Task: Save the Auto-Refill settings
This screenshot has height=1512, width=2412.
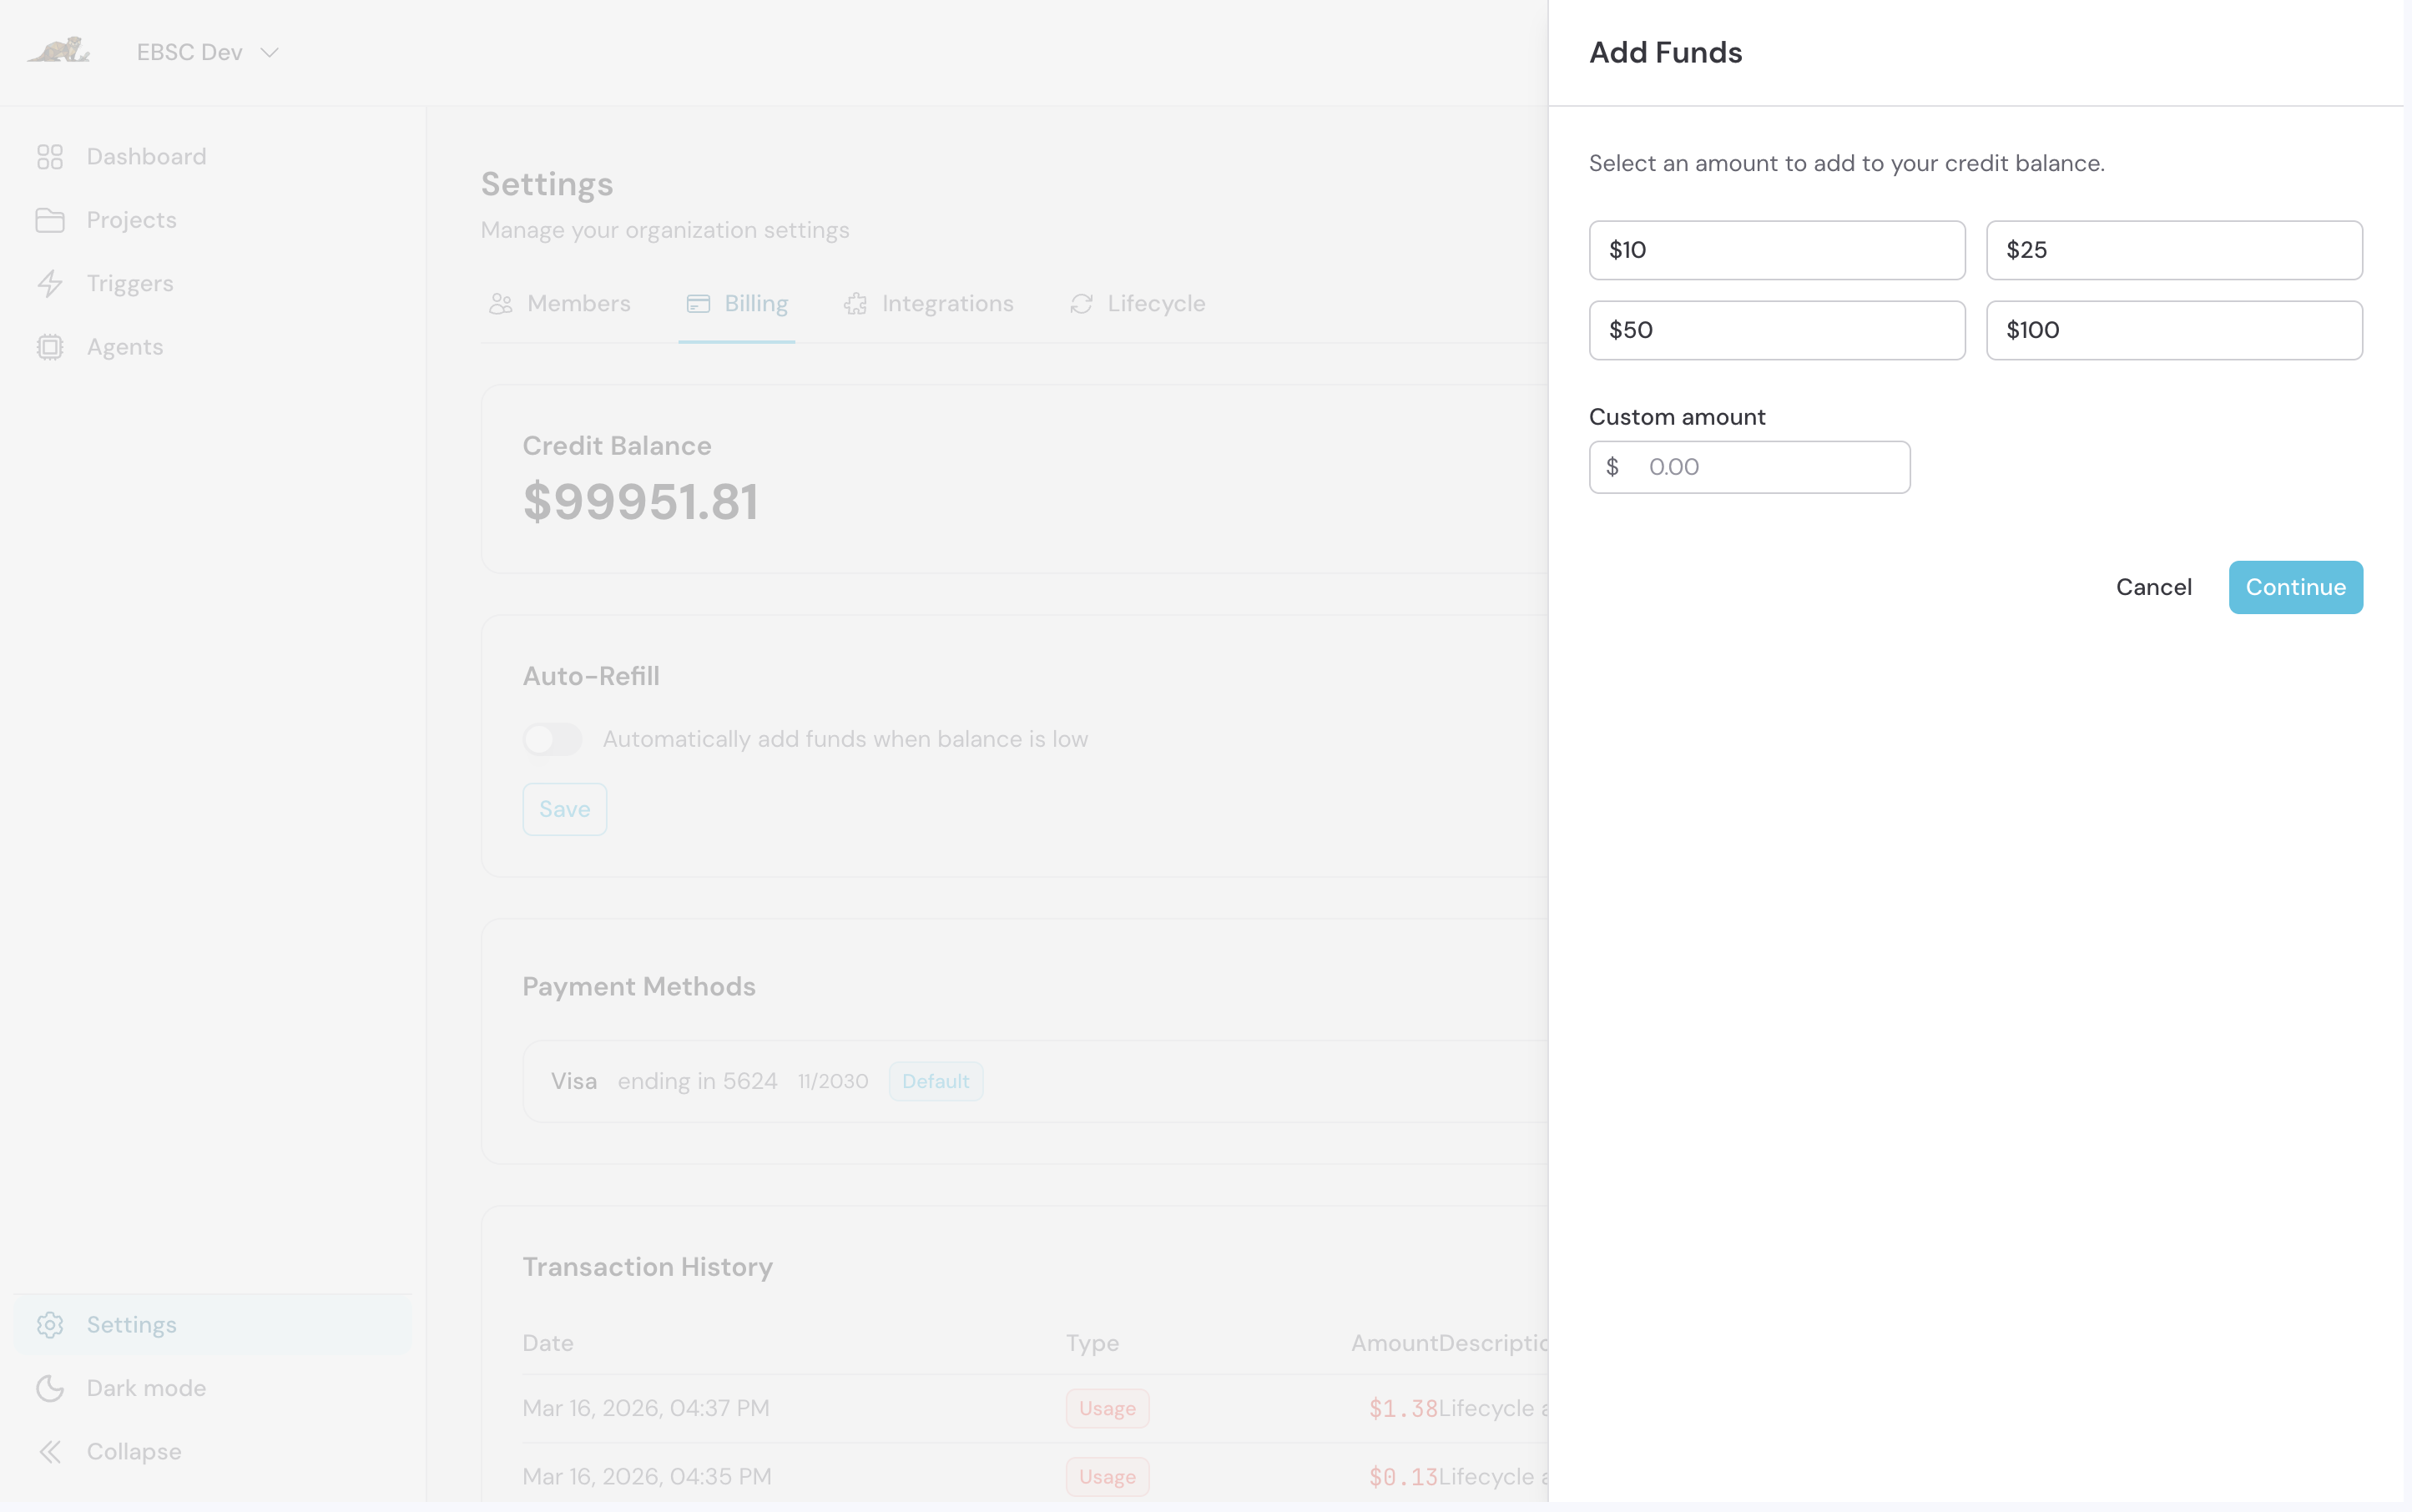Action: point(564,808)
